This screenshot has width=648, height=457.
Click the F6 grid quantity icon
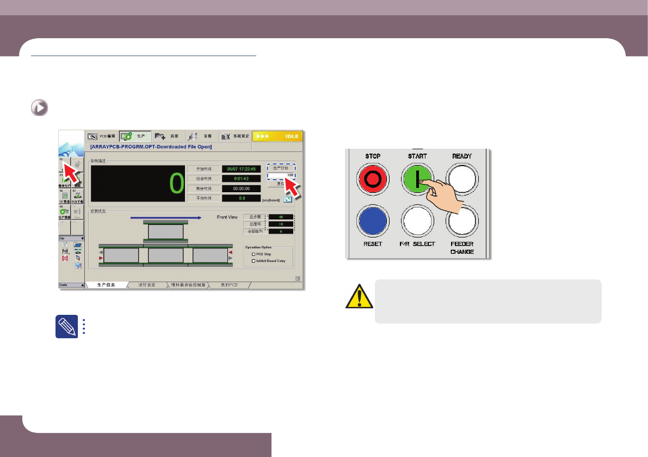tap(65, 197)
